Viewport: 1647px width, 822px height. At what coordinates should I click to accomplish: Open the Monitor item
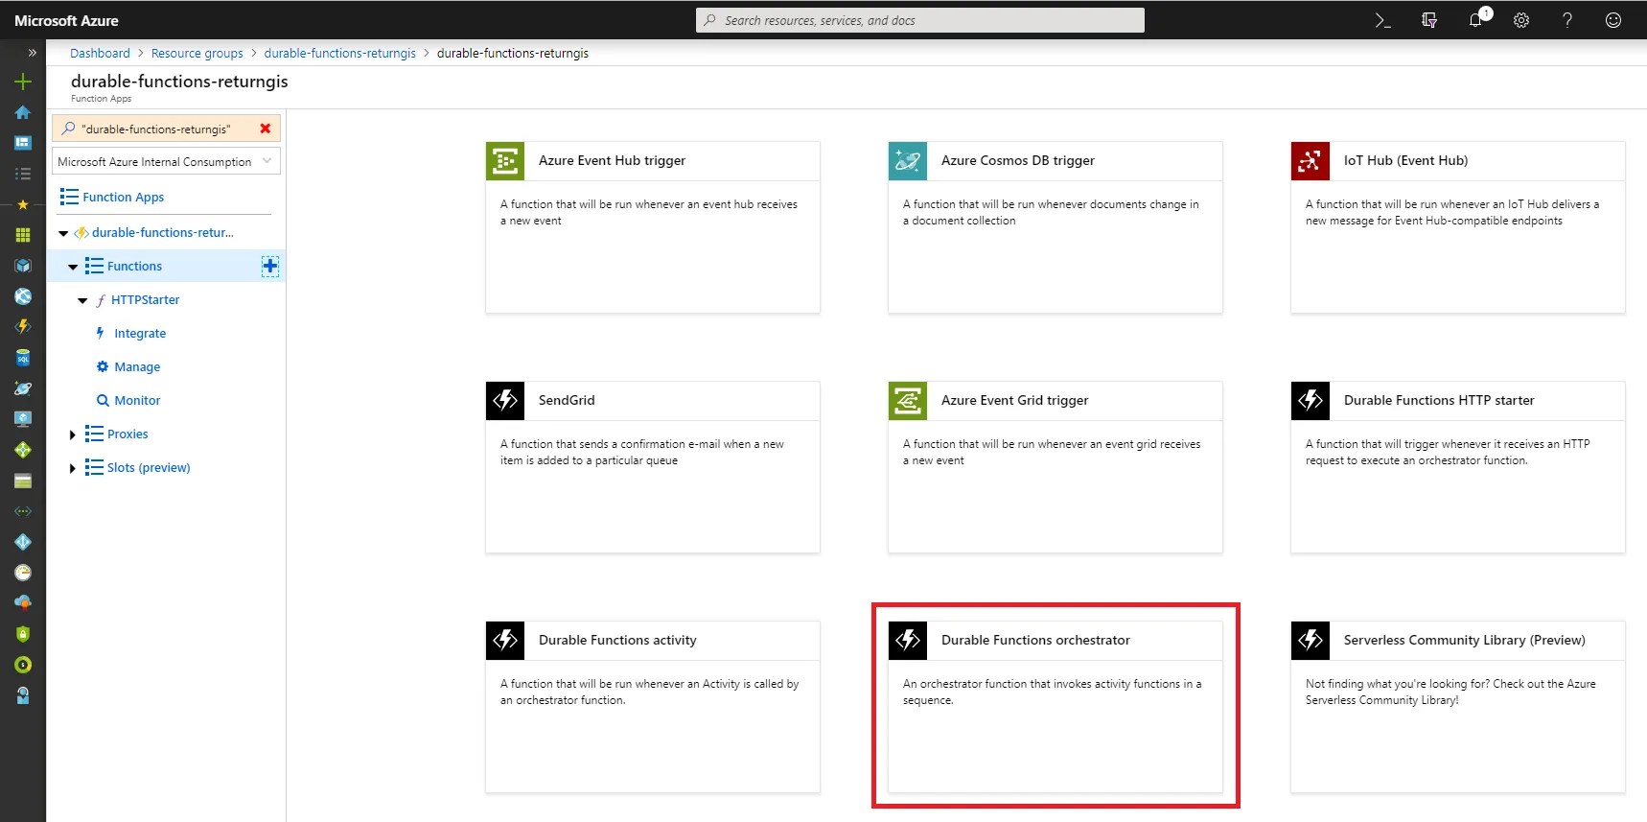pyautogui.click(x=137, y=401)
